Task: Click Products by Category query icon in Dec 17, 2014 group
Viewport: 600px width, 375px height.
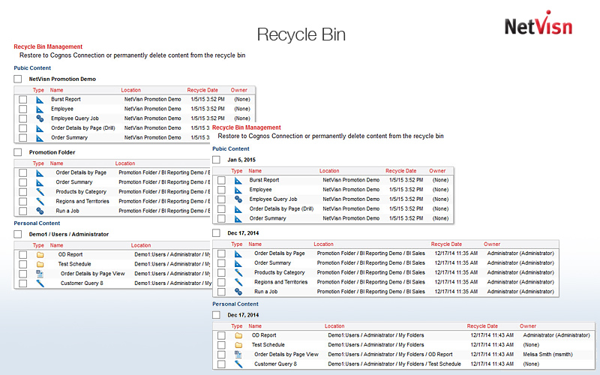Action: [238, 272]
